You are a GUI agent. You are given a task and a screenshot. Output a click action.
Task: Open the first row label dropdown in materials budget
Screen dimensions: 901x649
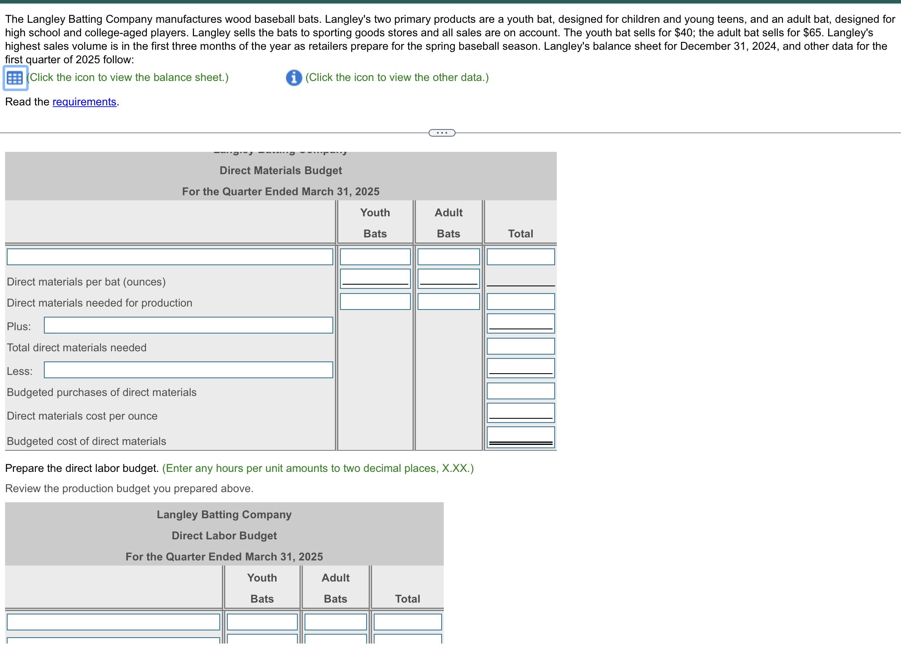coord(170,256)
